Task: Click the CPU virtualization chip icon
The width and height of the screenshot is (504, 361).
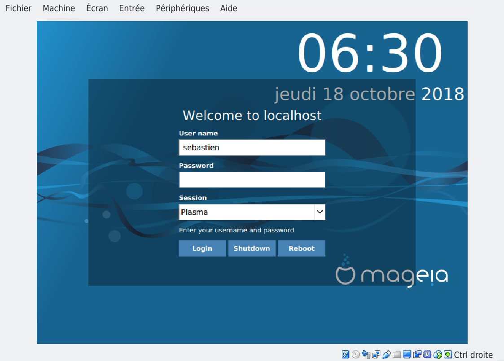Action: click(427, 354)
